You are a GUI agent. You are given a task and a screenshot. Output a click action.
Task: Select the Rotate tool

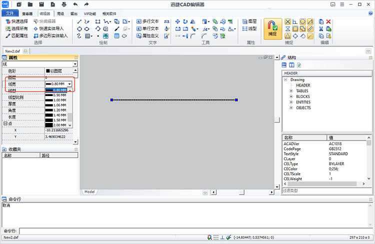pos(185,22)
